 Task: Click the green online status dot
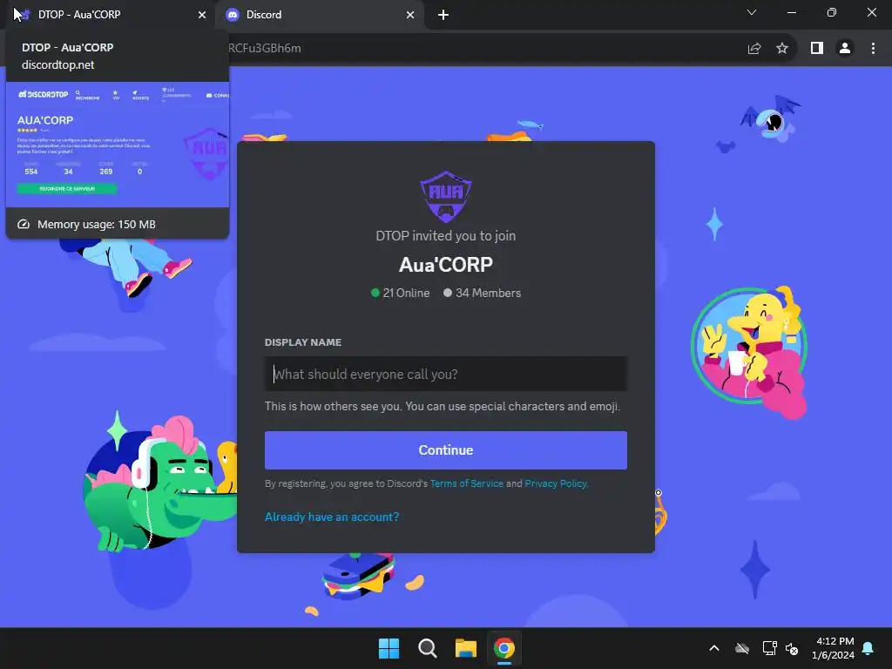[375, 293]
